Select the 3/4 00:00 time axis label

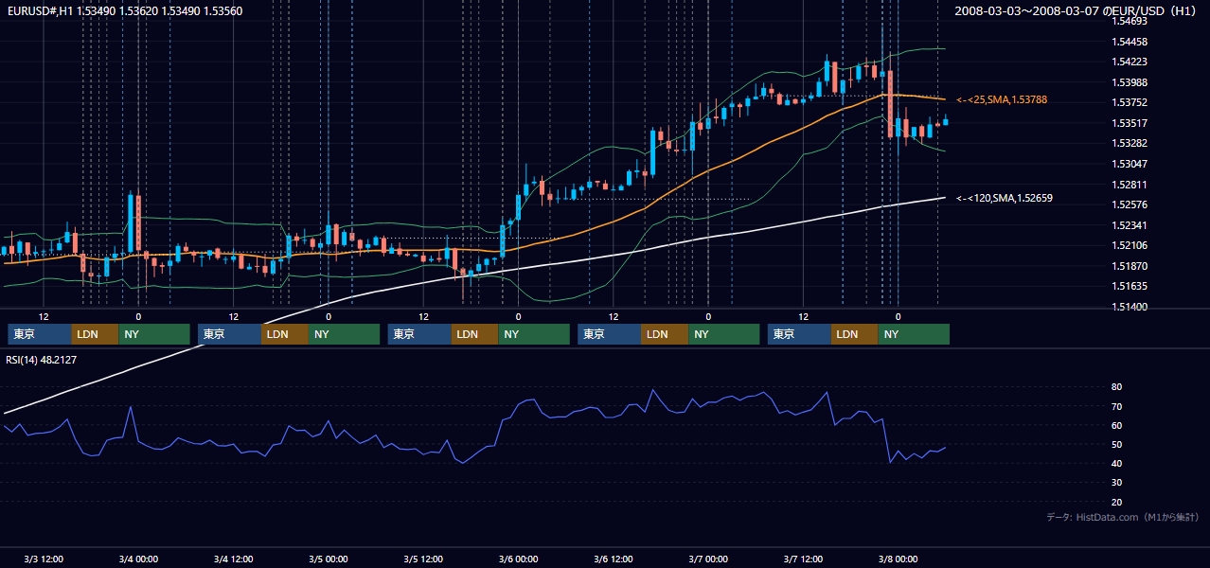tap(138, 559)
